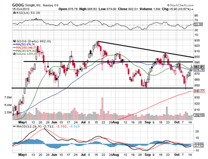Click the date "15-Oct-2013"
This screenshot has height=159, width=208.
click(21, 9)
